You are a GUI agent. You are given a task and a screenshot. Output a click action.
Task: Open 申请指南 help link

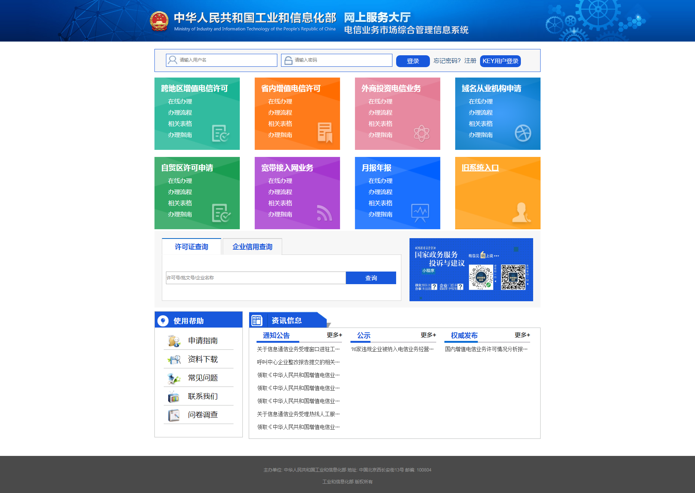tap(203, 341)
